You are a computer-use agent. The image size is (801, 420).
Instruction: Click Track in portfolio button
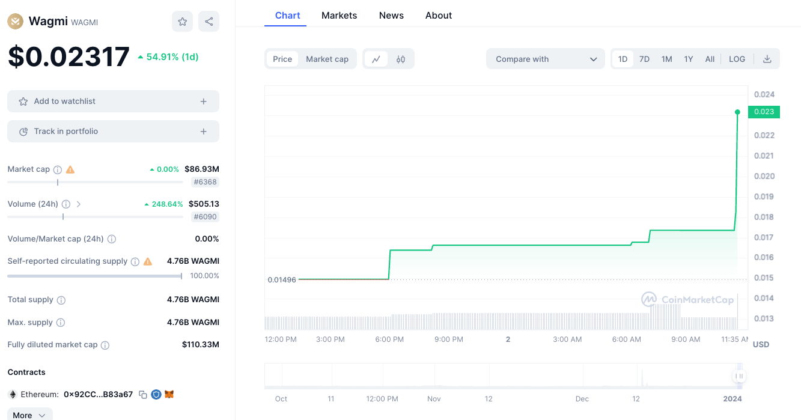pyautogui.click(x=113, y=132)
